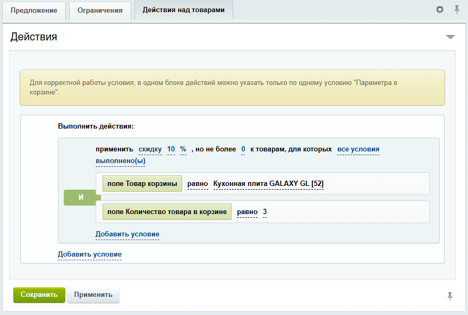468x315 pixels.
Task: Click the Выполнить действия: heading
Action: 96,126
